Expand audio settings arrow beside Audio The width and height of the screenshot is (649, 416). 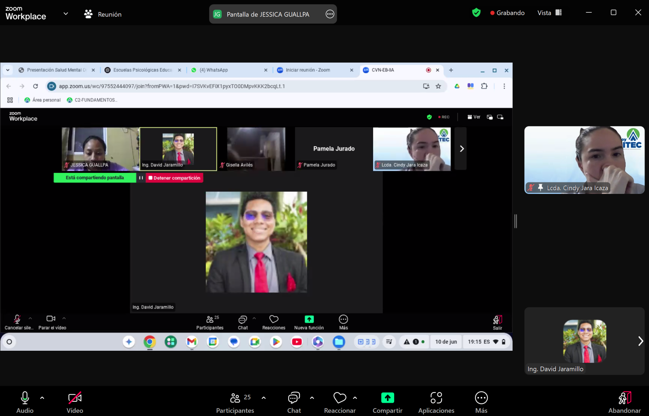click(42, 398)
